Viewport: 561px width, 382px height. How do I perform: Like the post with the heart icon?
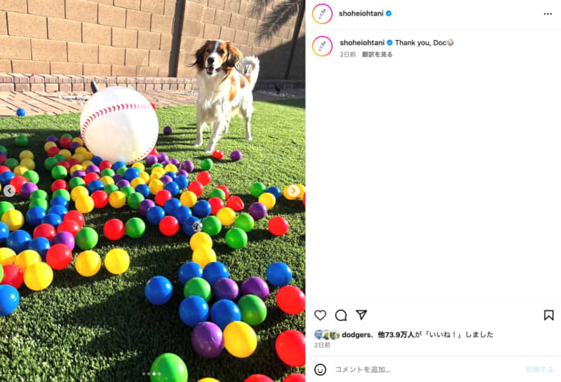click(x=320, y=315)
